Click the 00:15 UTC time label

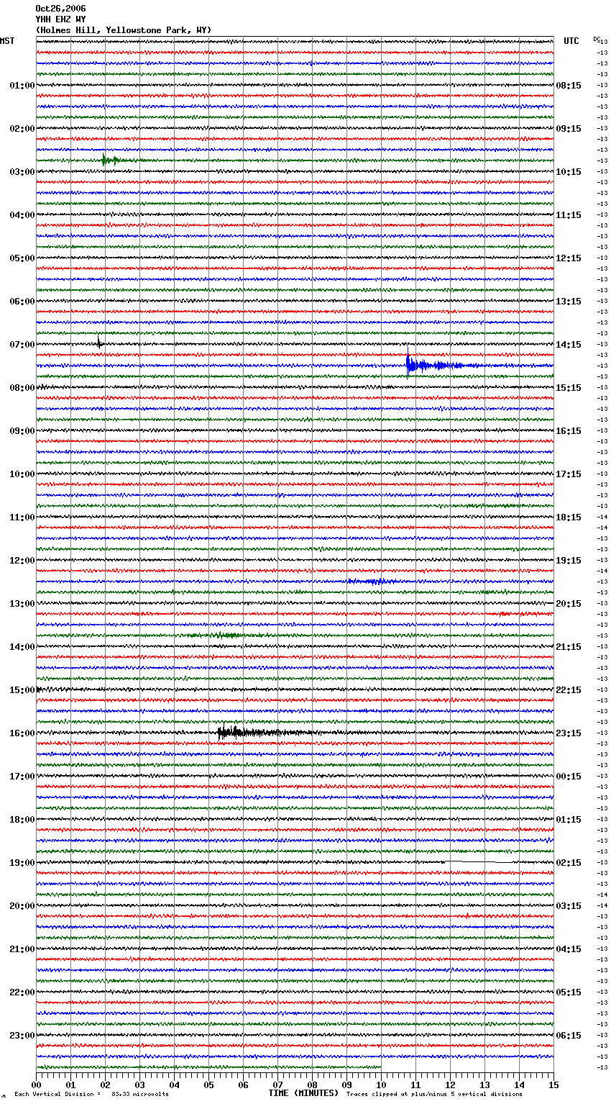coord(569,777)
